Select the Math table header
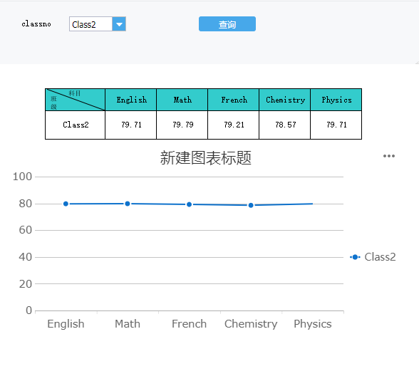Screen dimensions: 419x376 182,100
